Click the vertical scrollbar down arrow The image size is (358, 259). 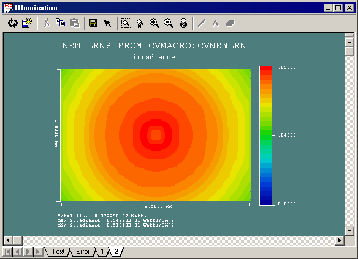click(349, 231)
